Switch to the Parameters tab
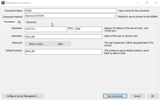This screenshot has height=100, width=160. [x=9, y=22]
